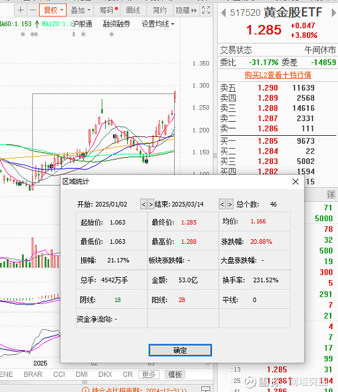Move end date earlier with left arrow
The width and height of the screenshot is (338, 392).
pyautogui.click(x=222, y=204)
